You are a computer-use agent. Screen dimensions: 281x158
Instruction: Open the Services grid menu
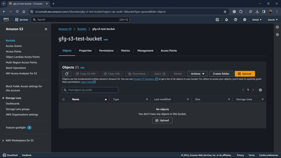21,20
